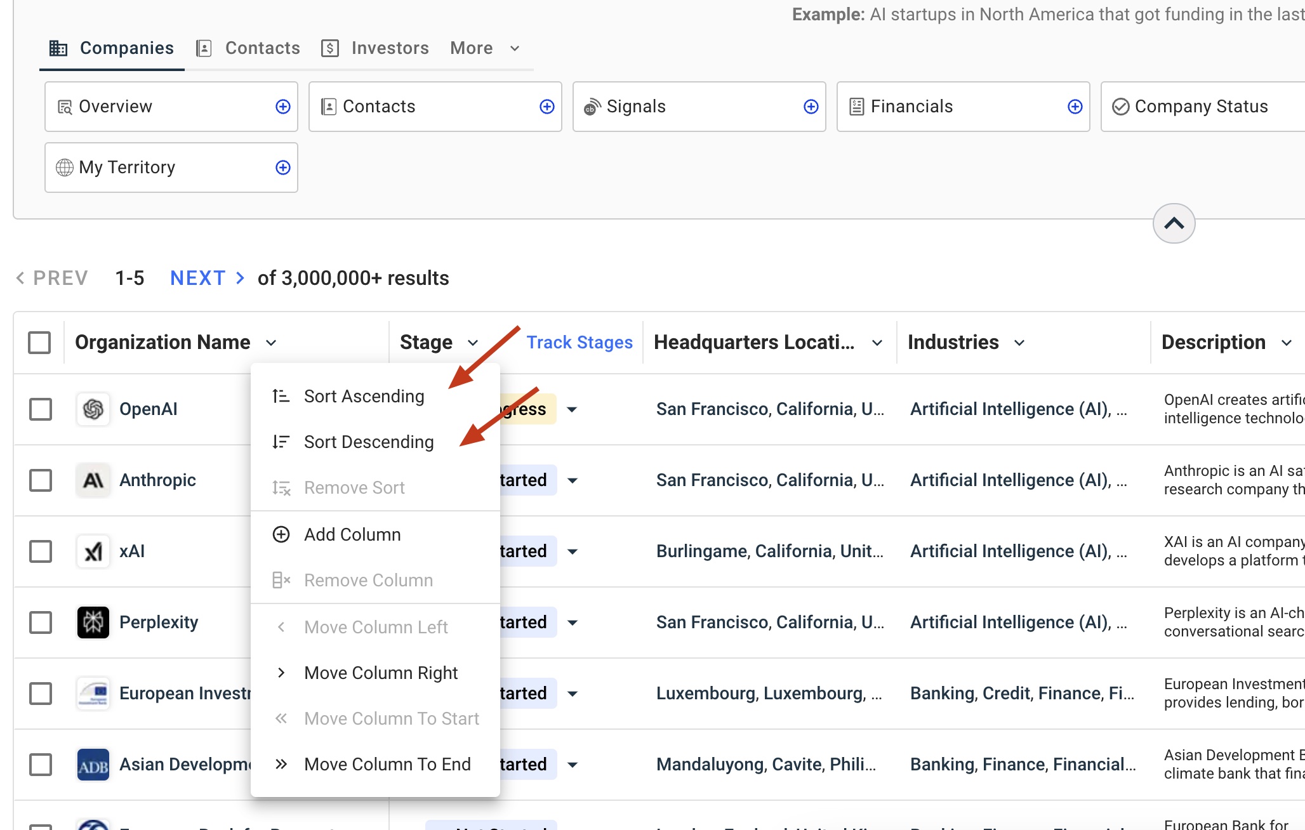Viewport: 1305px width, 830px height.
Task: Click the Track Stages link
Action: [x=579, y=342]
